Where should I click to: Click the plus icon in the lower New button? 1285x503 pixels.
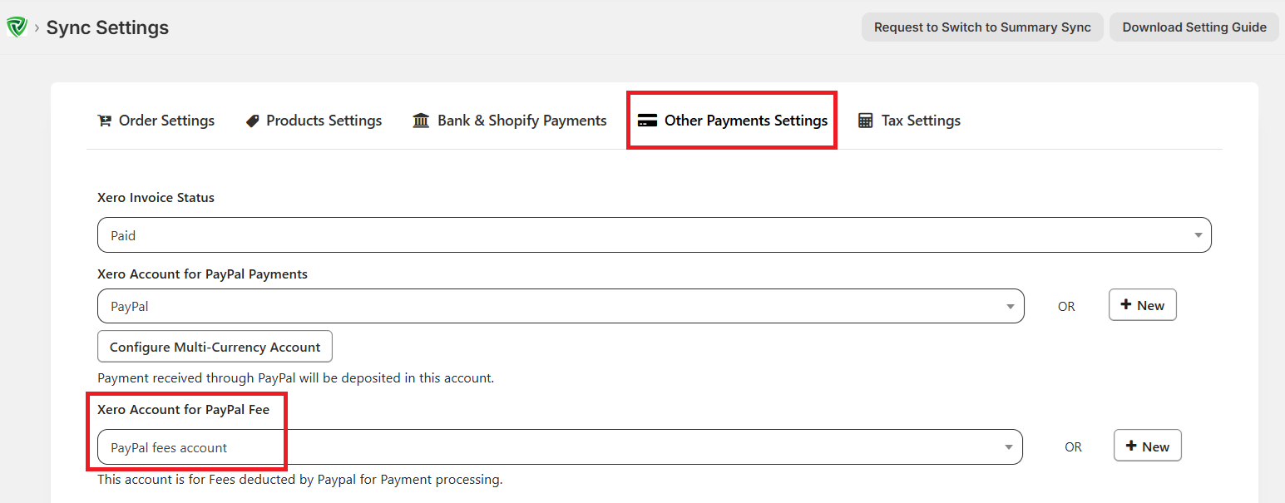1134,445
